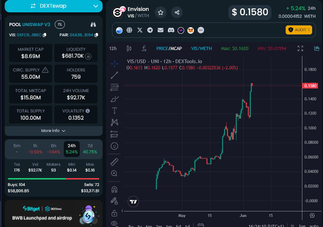
Task: Select the 6h timeframe tab
Action: [x=53, y=149]
